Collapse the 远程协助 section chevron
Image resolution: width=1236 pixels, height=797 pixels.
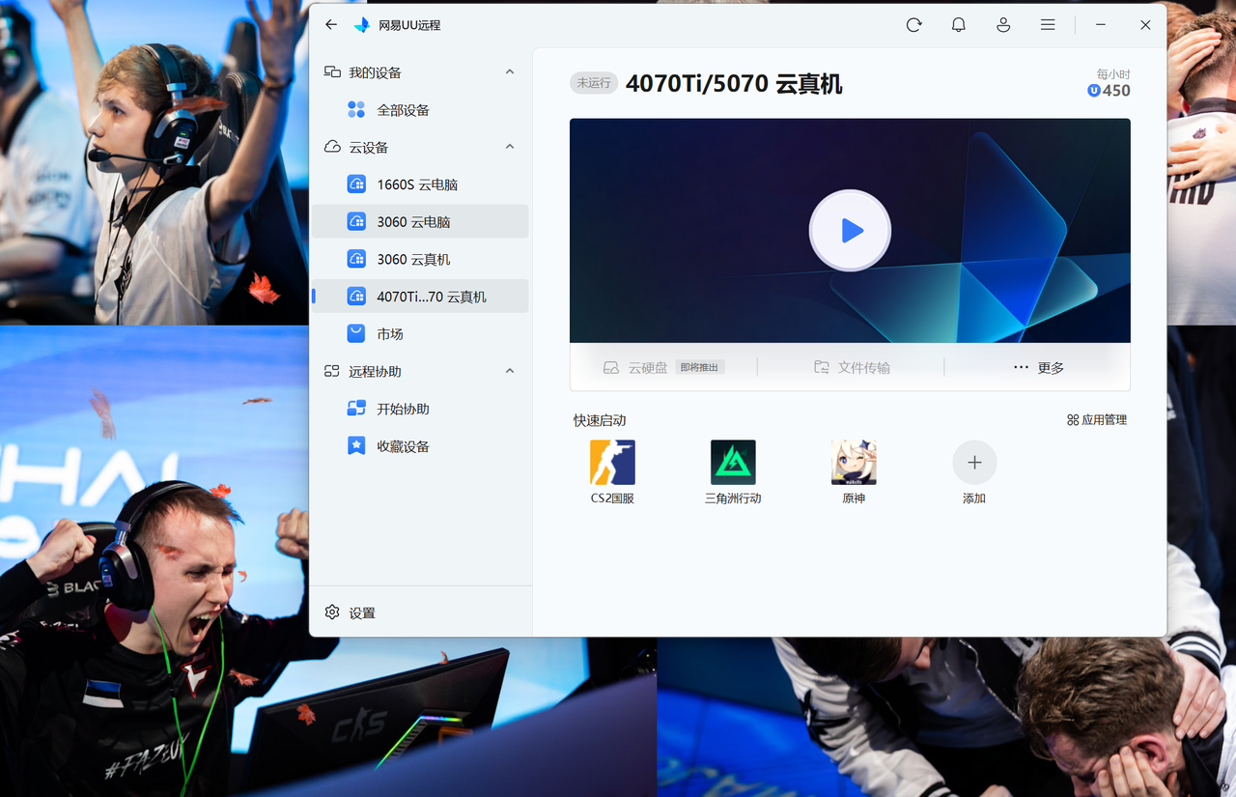tap(510, 371)
